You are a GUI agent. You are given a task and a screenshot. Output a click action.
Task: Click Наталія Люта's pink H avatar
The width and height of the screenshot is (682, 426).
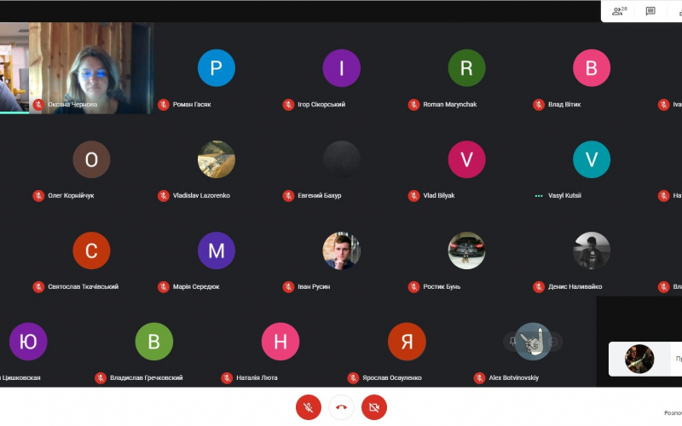pyautogui.click(x=280, y=342)
